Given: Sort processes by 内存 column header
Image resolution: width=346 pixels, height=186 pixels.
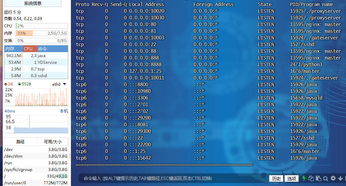Looking at the screenshot, I should point(13,49).
